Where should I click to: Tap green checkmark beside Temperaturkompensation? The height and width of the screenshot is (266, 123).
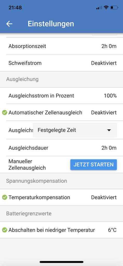pyautogui.click(x=5, y=197)
